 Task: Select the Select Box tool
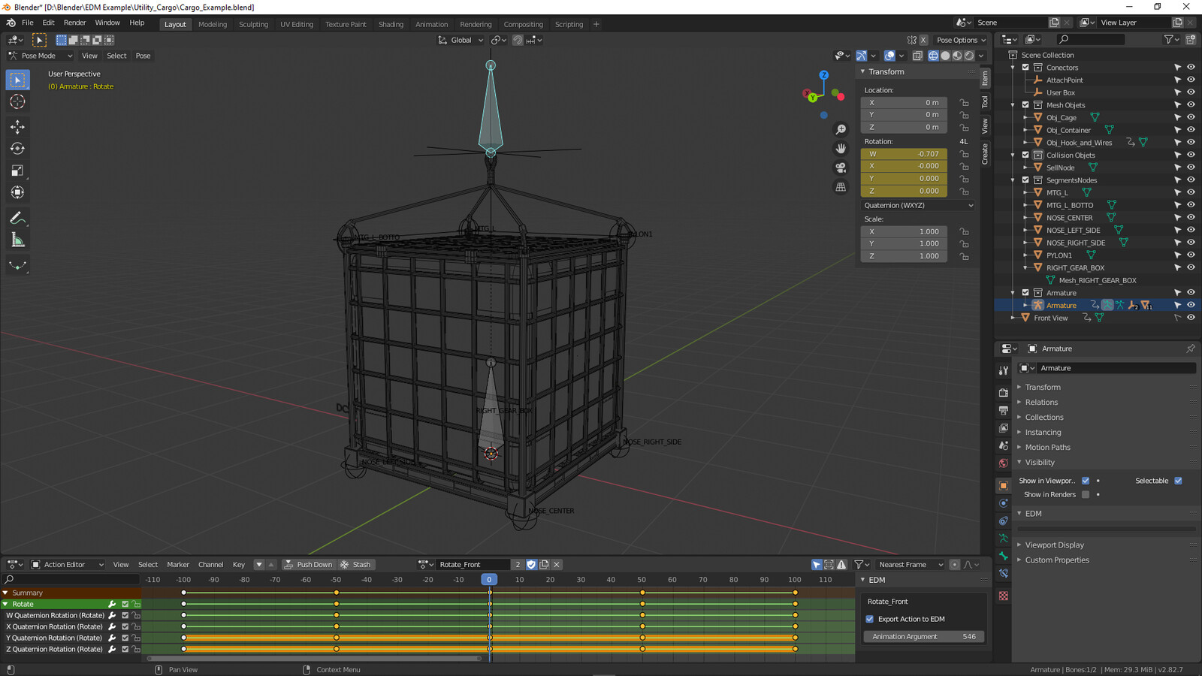coord(17,80)
